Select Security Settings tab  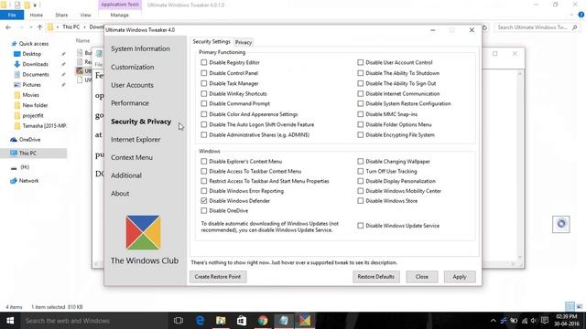[212, 42]
